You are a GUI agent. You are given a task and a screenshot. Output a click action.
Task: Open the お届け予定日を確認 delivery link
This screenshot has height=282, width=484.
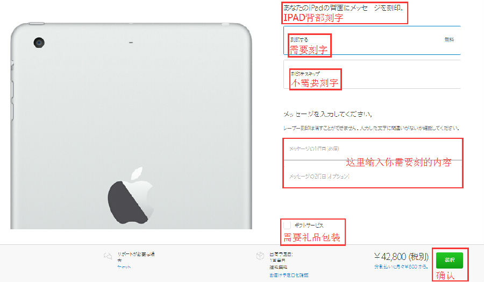pyautogui.click(x=289, y=275)
